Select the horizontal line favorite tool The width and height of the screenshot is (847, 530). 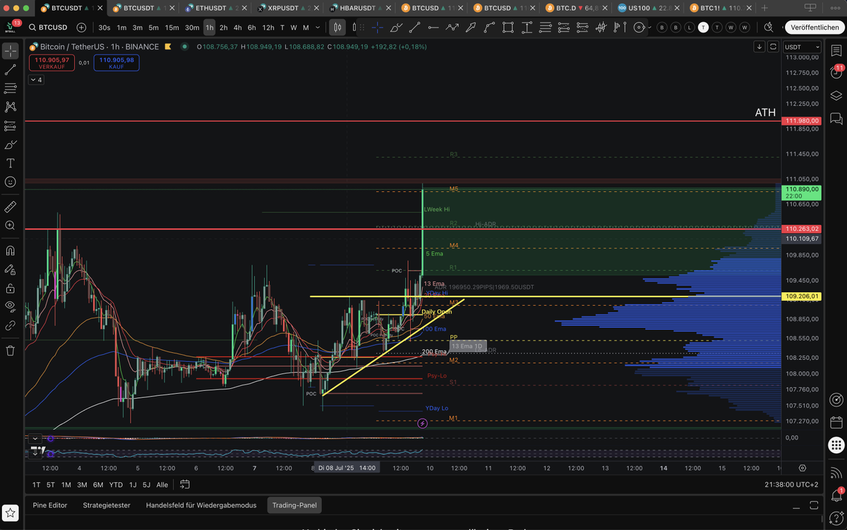[x=433, y=28]
